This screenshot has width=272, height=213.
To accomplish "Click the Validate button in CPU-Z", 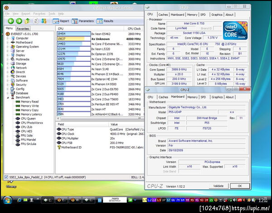I will point(219,186).
